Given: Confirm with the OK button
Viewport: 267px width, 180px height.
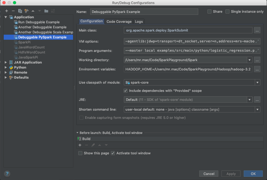Looking at the screenshot, I should coord(253,174).
